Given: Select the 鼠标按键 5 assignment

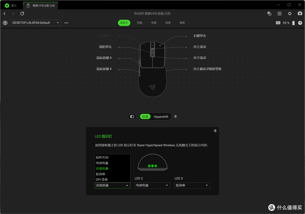Looking at the screenshot, I should 104,58.
